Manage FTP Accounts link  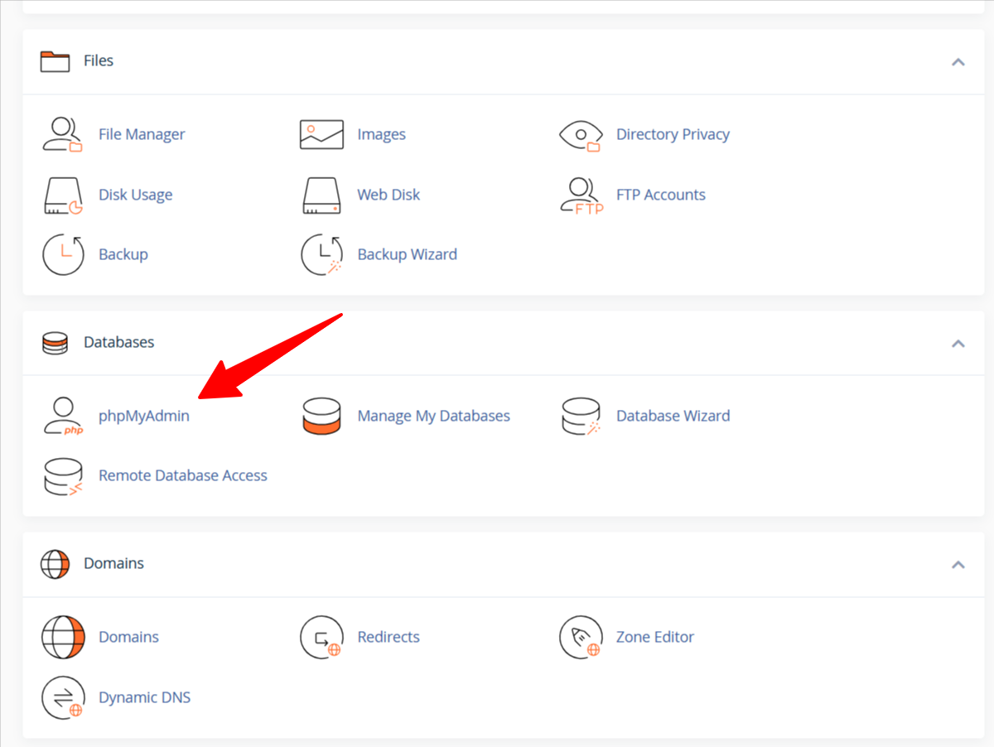pos(661,195)
